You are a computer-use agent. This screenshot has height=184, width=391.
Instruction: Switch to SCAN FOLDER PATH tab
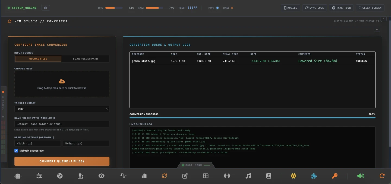(x=85, y=59)
